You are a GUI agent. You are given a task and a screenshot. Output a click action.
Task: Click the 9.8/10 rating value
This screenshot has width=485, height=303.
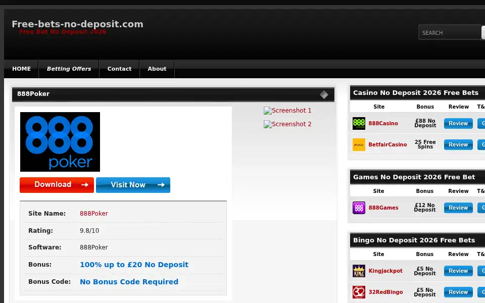(x=89, y=231)
